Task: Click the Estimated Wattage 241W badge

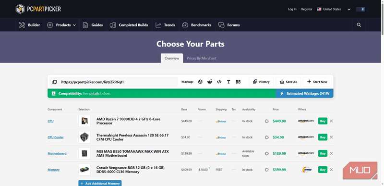Action: click(x=305, y=94)
